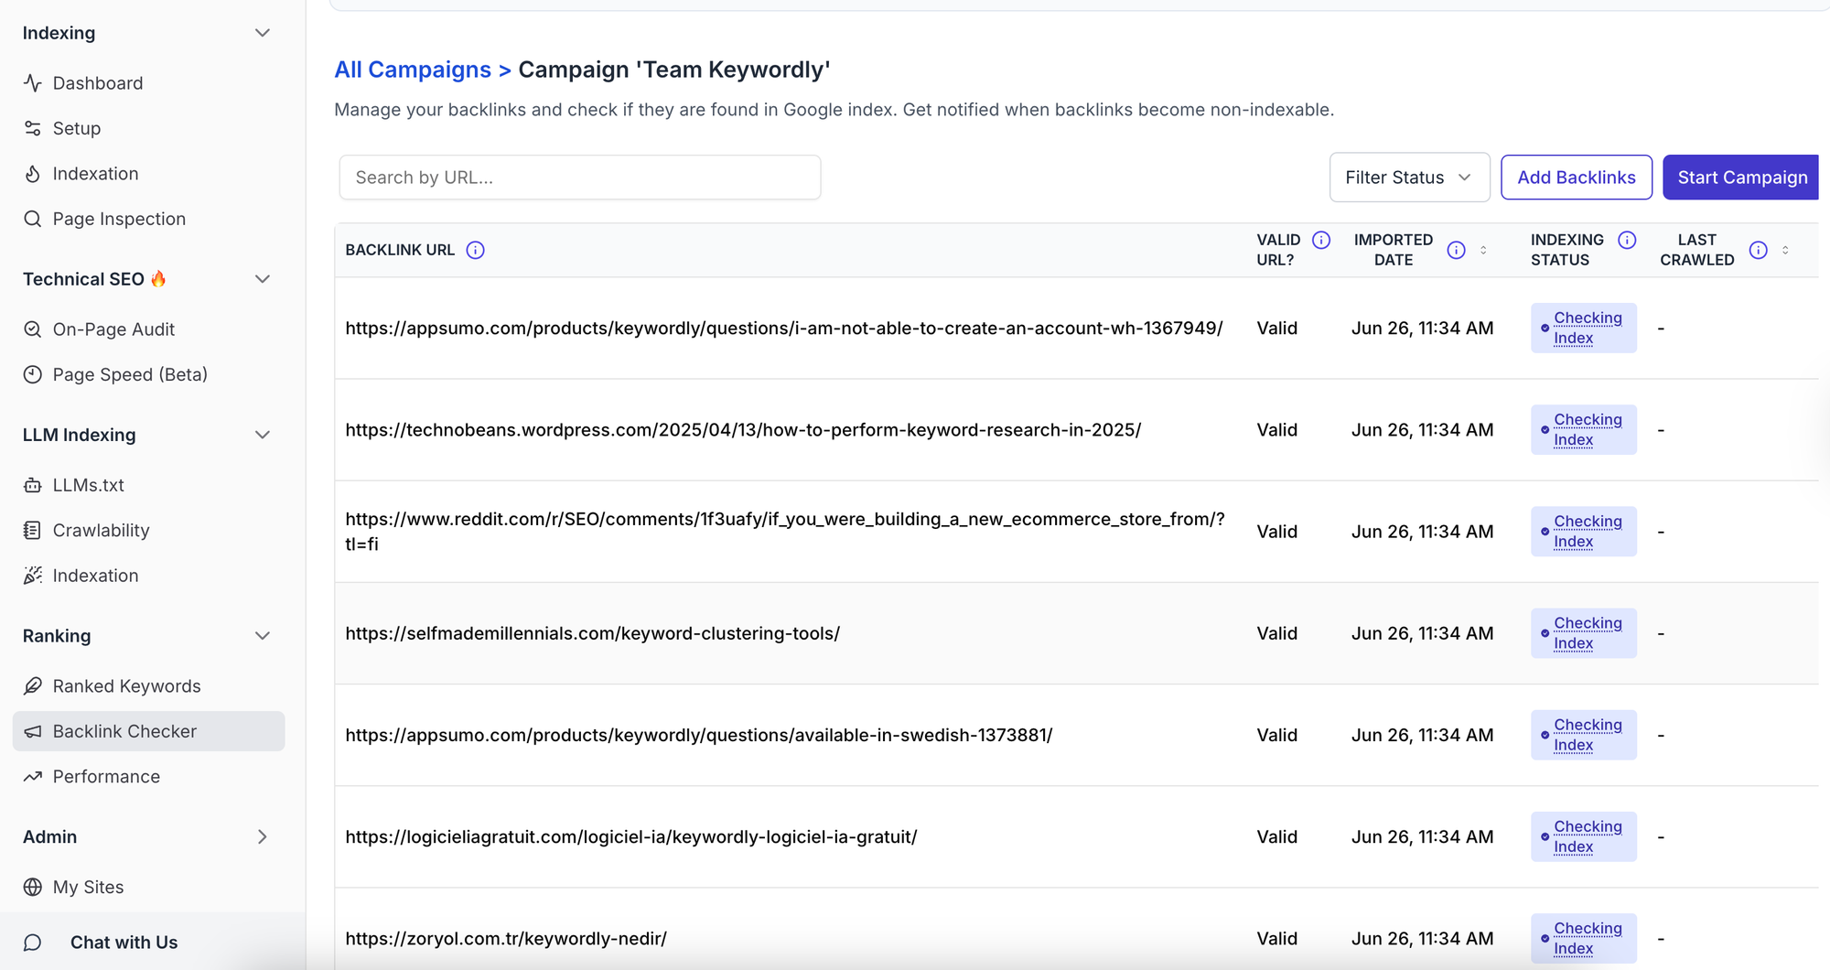1830x970 pixels.
Task: Collapse the Indexing sidebar section
Action: (x=263, y=33)
